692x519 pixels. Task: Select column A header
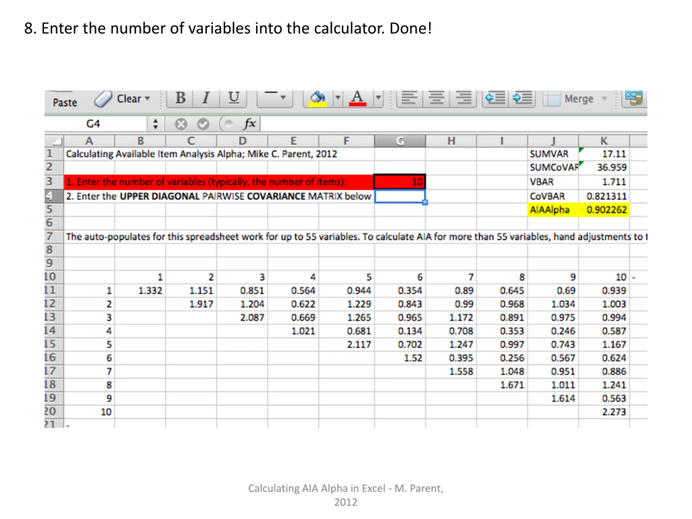pyautogui.click(x=89, y=141)
